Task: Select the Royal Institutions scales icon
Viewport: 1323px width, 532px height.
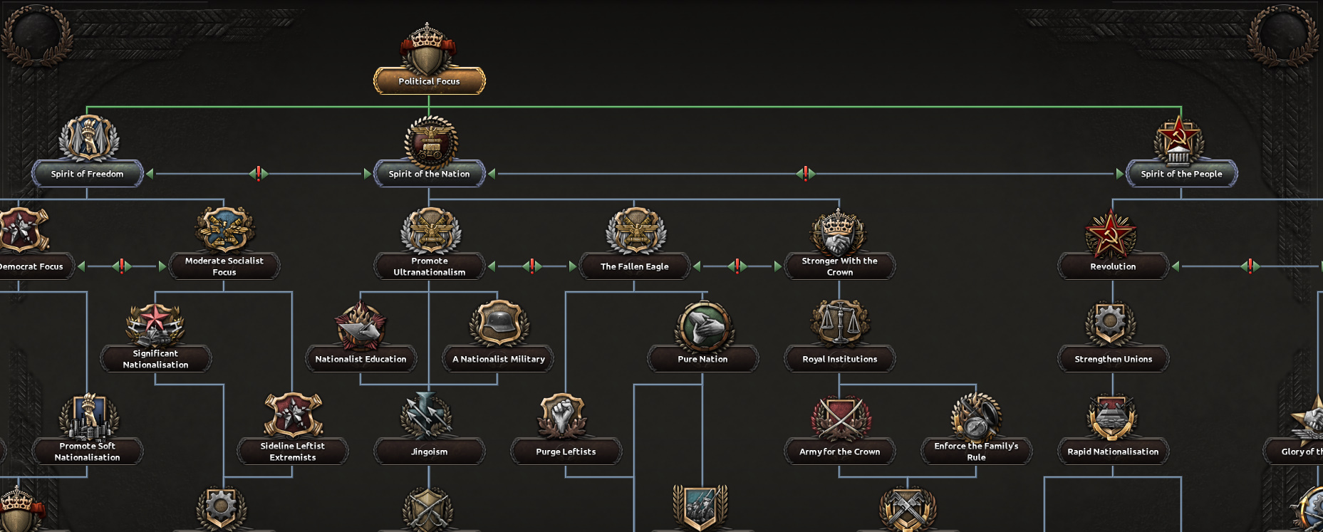Action: (840, 323)
